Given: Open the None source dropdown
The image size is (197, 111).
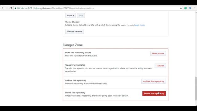Looking at the screenshot, I should (70, 15).
